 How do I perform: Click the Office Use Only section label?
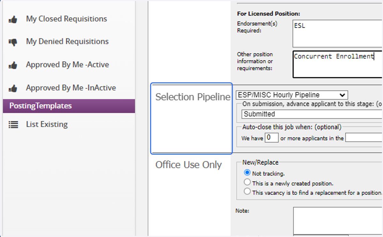point(188,165)
